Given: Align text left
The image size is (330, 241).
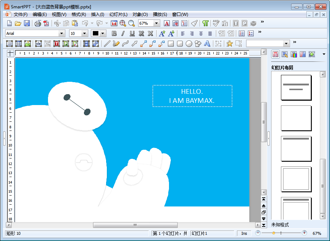Looking at the screenshot, I should point(183,33).
